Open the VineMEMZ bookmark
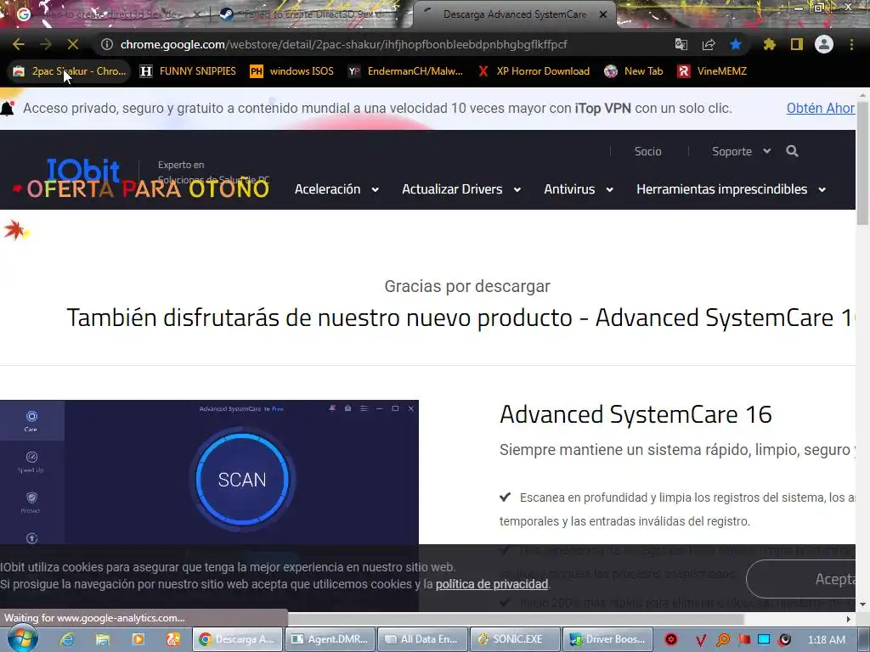Image resolution: width=870 pixels, height=652 pixels. (712, 71)
